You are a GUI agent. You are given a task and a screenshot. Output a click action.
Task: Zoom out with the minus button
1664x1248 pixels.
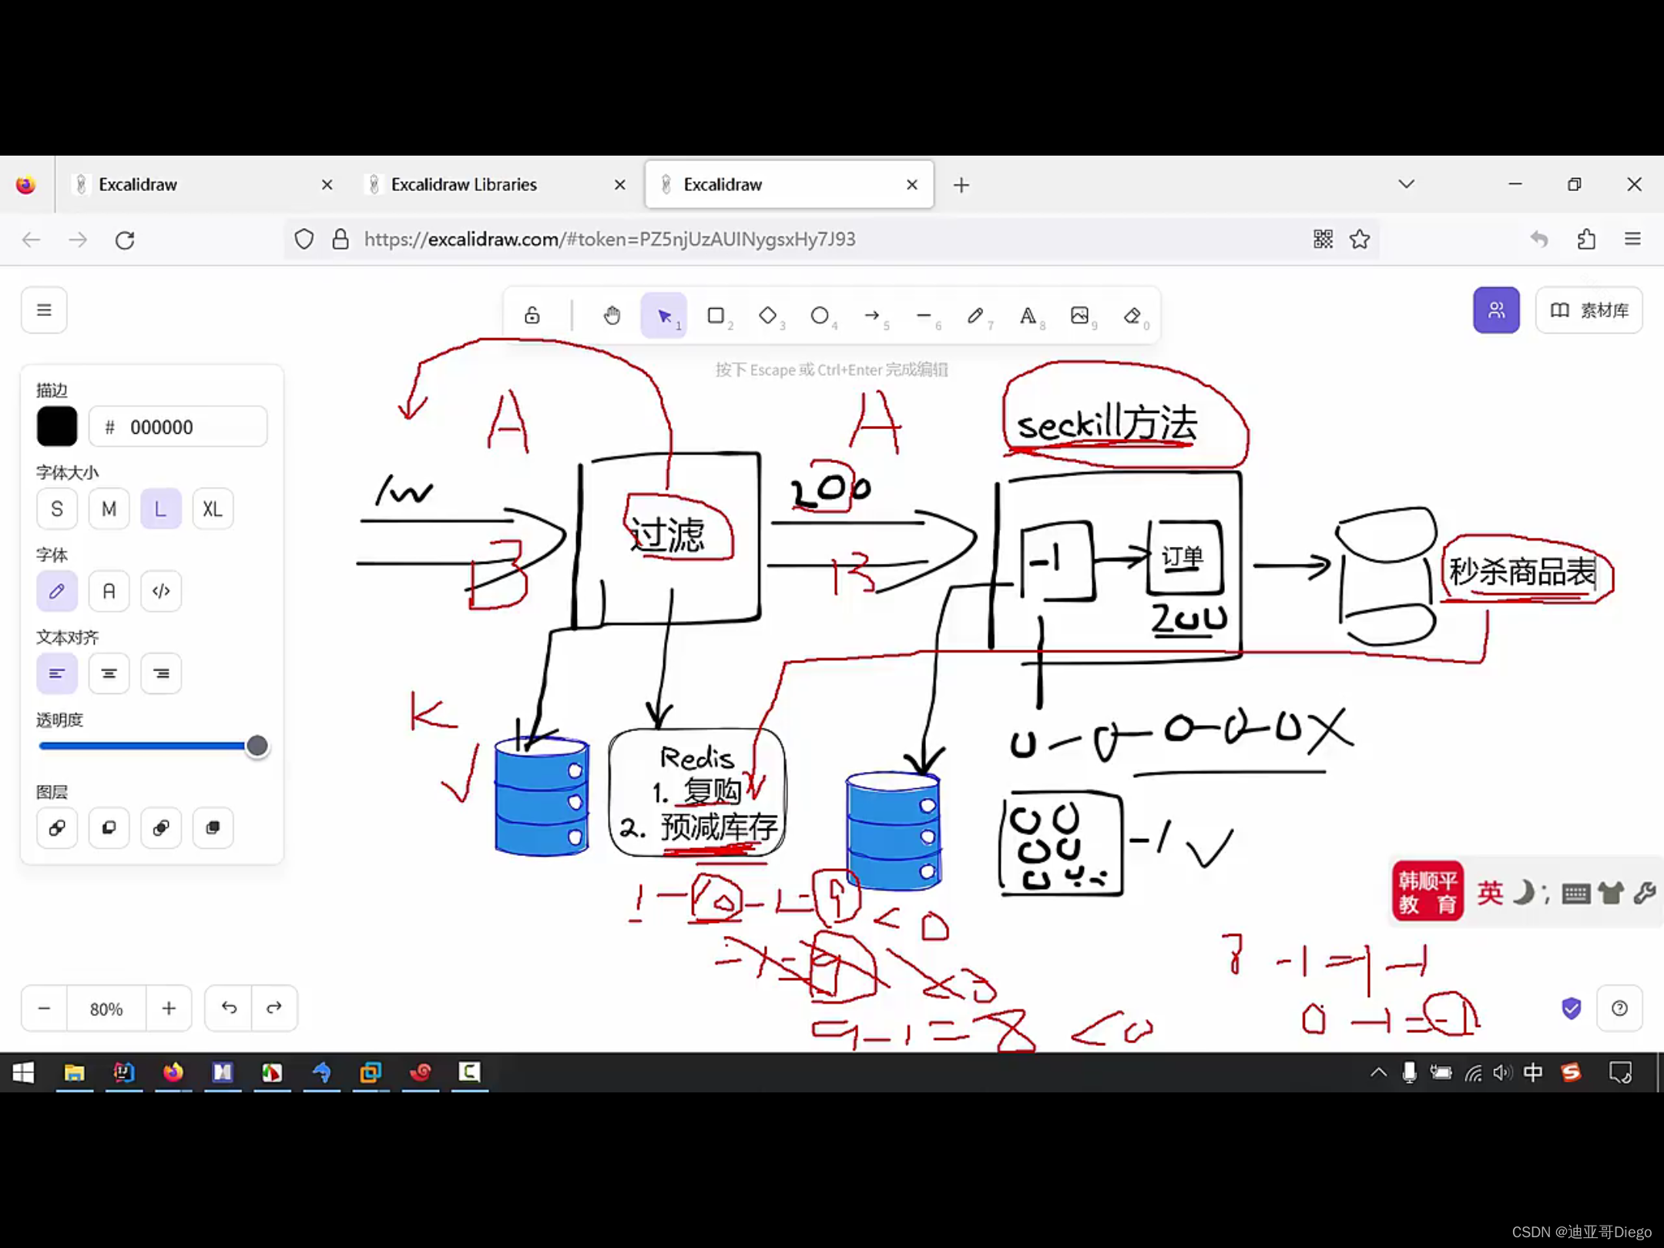(x=44, y=1008)
